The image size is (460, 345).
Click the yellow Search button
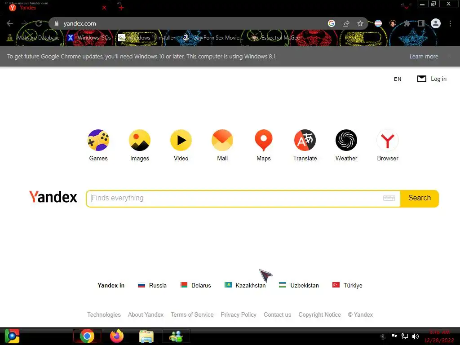420,198
